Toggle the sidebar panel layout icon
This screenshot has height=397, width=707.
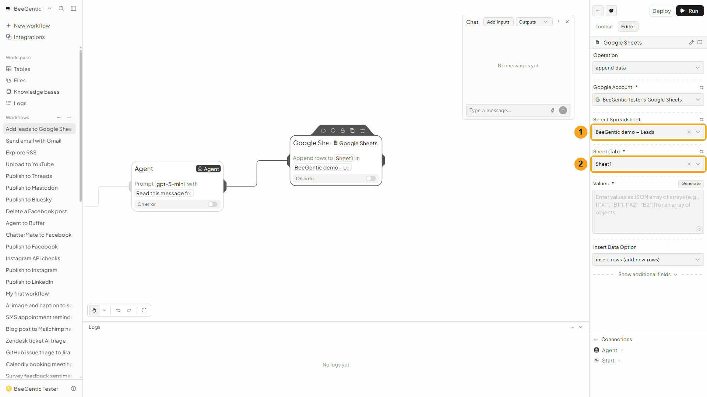[x=74, y=8]
